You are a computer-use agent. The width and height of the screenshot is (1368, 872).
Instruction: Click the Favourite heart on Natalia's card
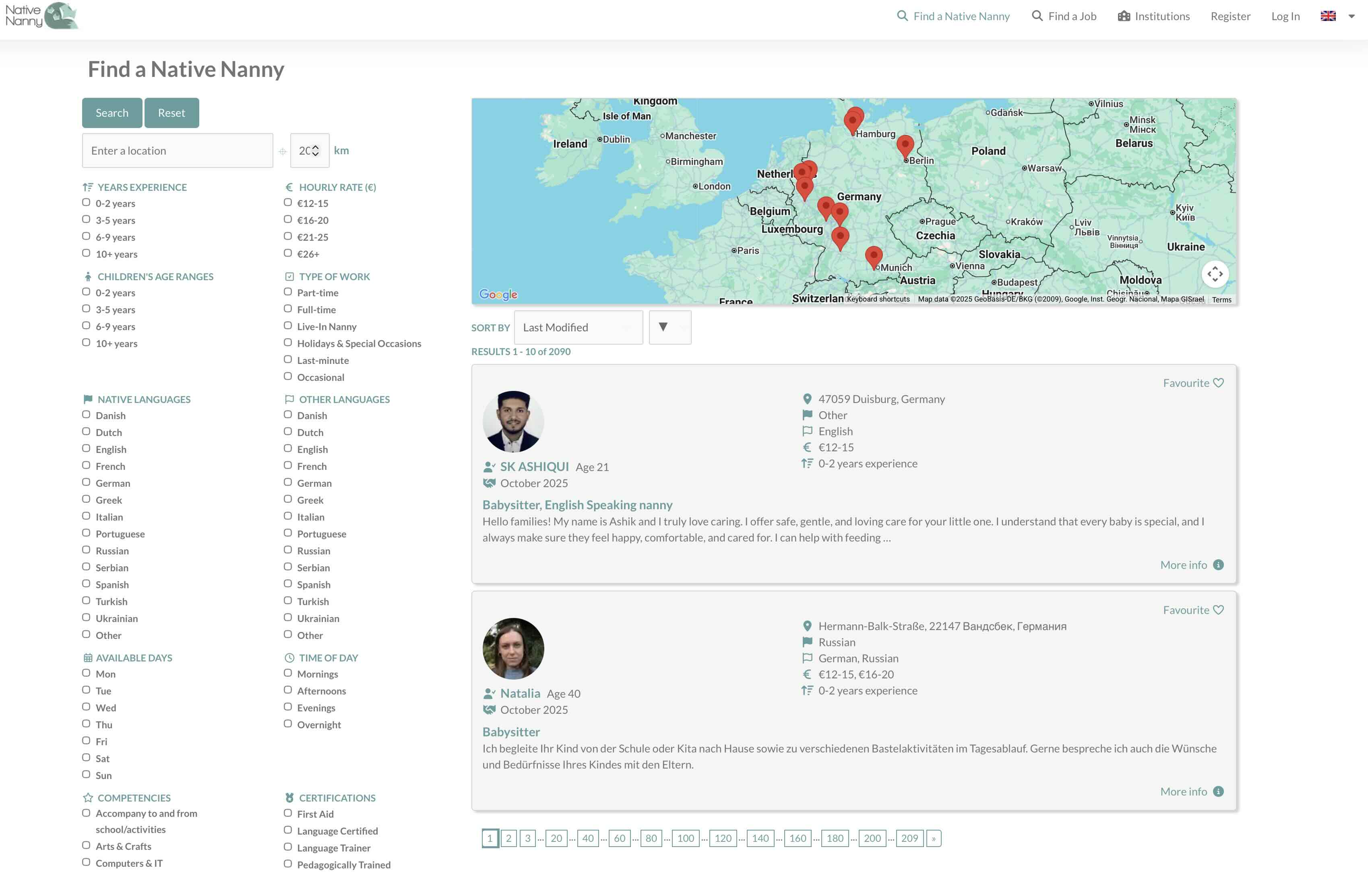tap(1218, 610)
